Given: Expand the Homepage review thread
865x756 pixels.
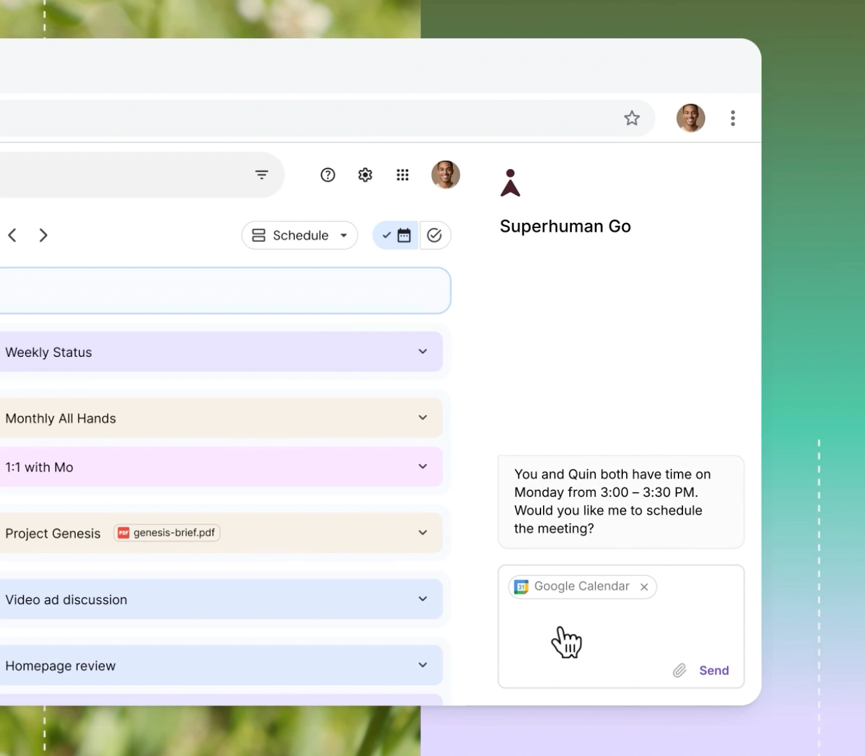Looking at the screenshot, I should tap(422, 665).
